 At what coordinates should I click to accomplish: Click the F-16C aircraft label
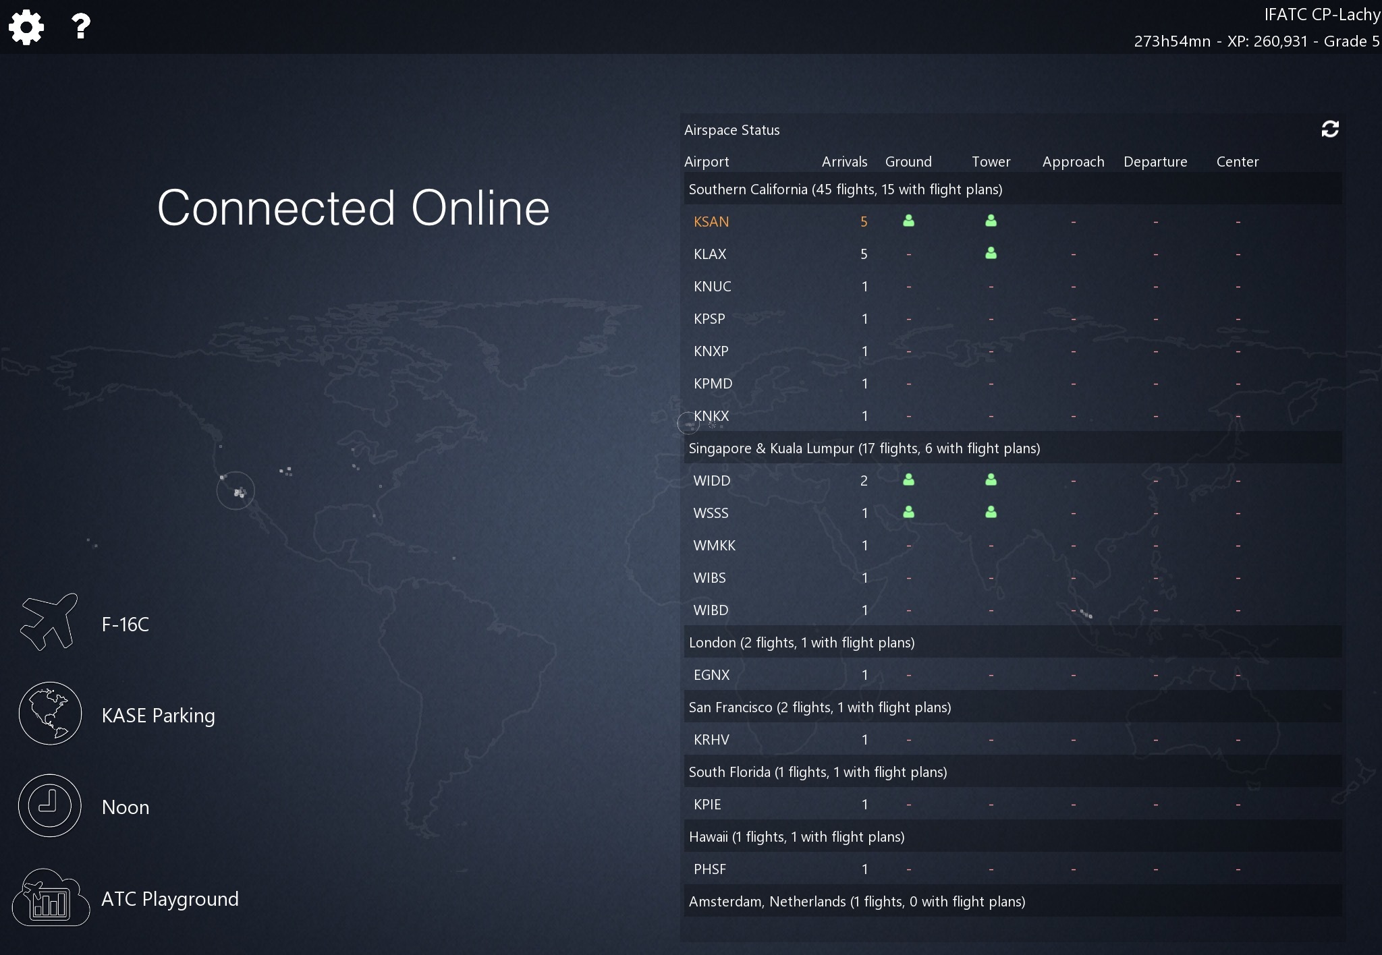(125, 625)
